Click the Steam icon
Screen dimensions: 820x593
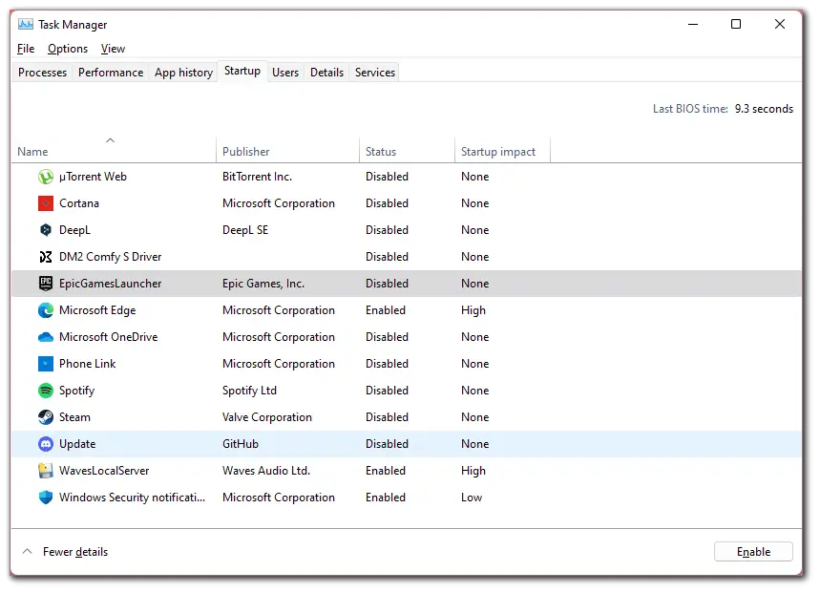[x=46, y=417]
